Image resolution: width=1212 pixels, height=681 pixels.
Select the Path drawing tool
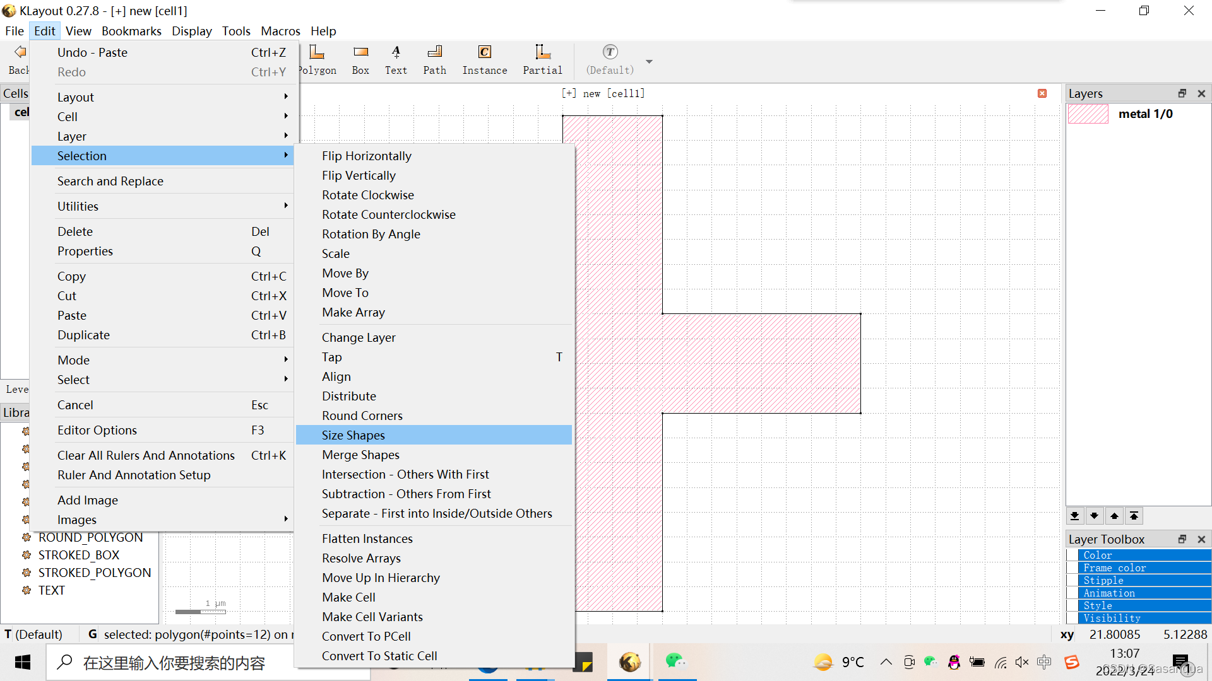point(434,60)
